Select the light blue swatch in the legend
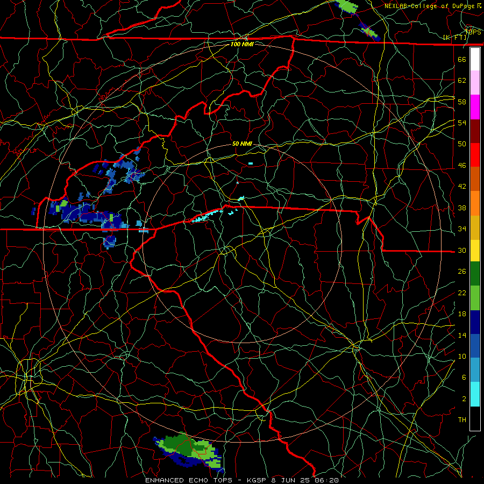The width and height of the screenshot is (484, 484). (x=475, y=370)
